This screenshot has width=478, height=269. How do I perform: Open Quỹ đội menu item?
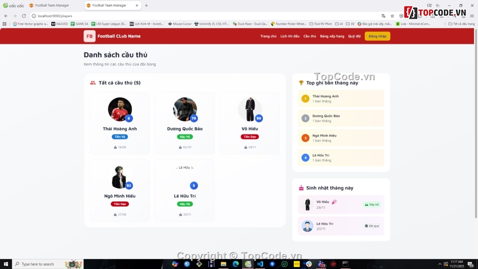point(354,36)
